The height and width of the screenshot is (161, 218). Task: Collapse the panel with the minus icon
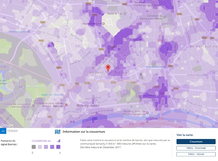3,131
